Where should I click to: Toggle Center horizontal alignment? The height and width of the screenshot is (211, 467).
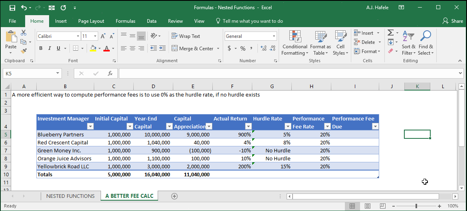133,48
